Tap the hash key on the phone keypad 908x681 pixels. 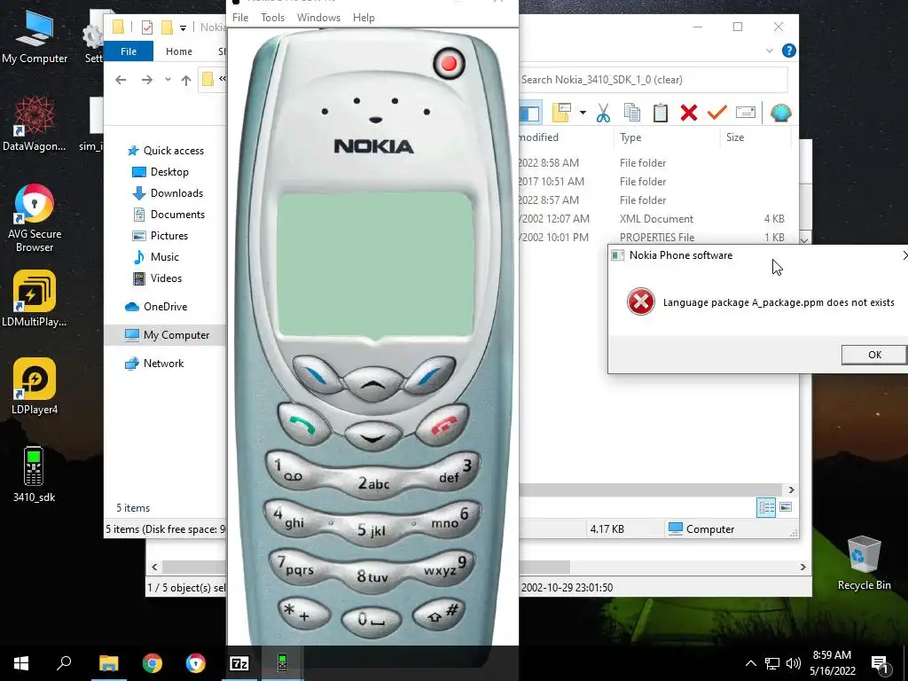[x=440, y=614]
